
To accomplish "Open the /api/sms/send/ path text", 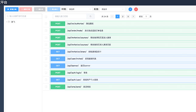I will 74,87.
